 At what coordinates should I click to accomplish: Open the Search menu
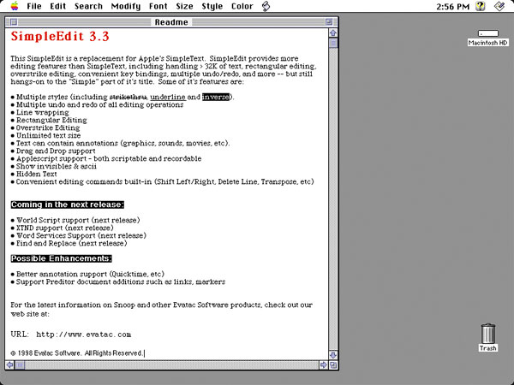pyautogui.click(x=88, y=7)
